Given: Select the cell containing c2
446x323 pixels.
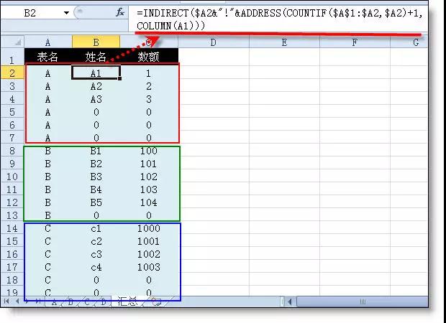Looking at the screenshot, I should tap(96, 241).
